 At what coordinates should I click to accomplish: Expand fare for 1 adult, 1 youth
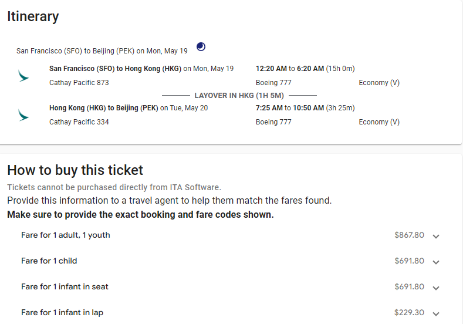436,236
